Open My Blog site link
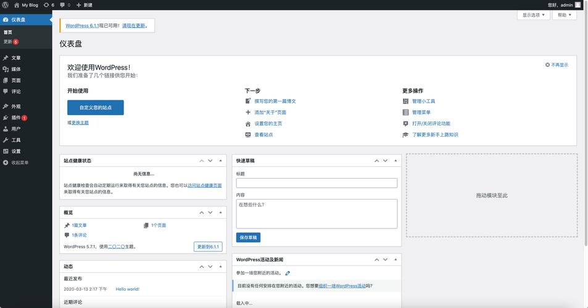This screenshot has height=308, width=588. point(27,5)
